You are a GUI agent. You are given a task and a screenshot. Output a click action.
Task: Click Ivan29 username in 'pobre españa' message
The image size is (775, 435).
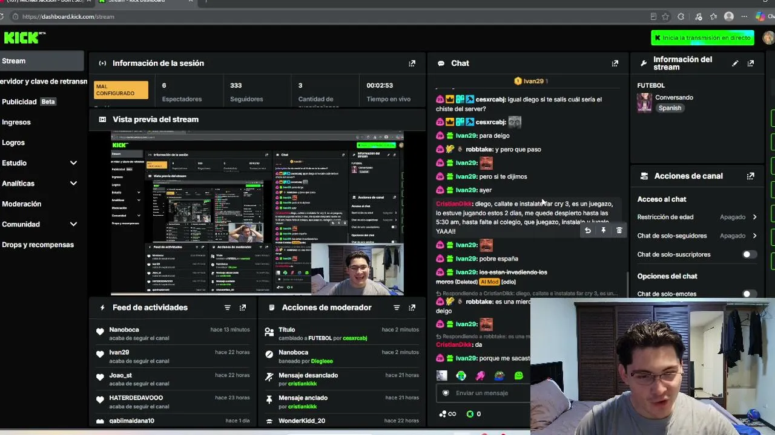tap(466, 259)
